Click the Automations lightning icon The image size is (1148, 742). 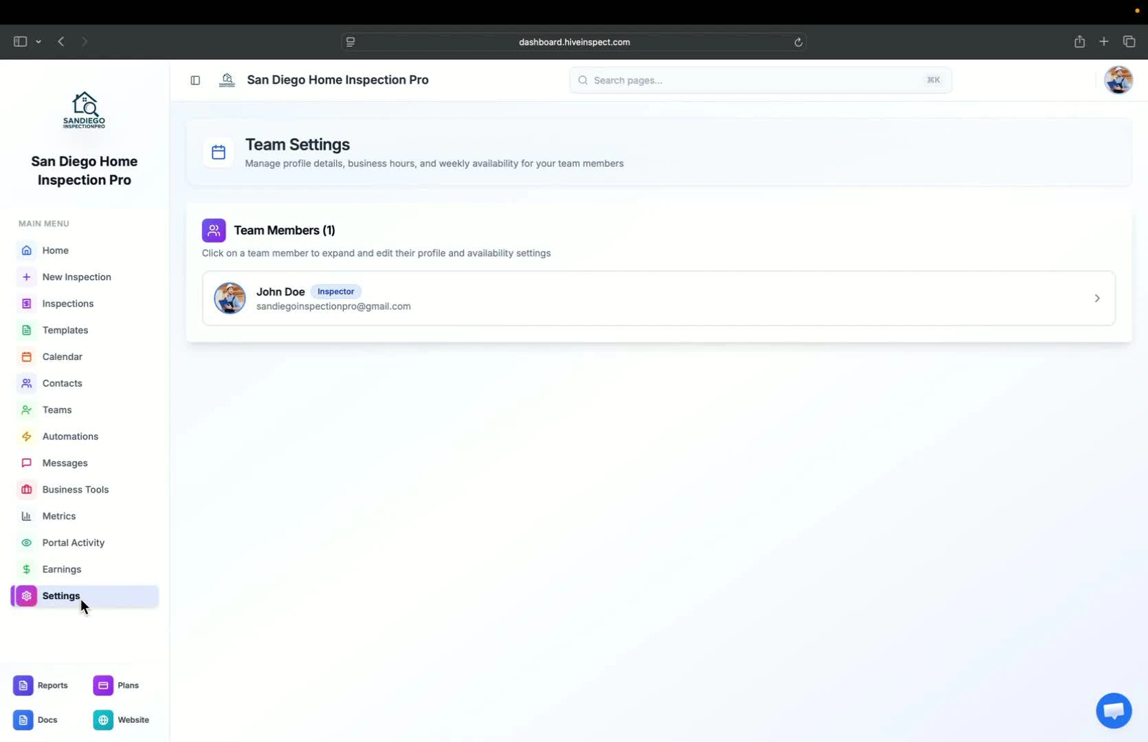26,436
